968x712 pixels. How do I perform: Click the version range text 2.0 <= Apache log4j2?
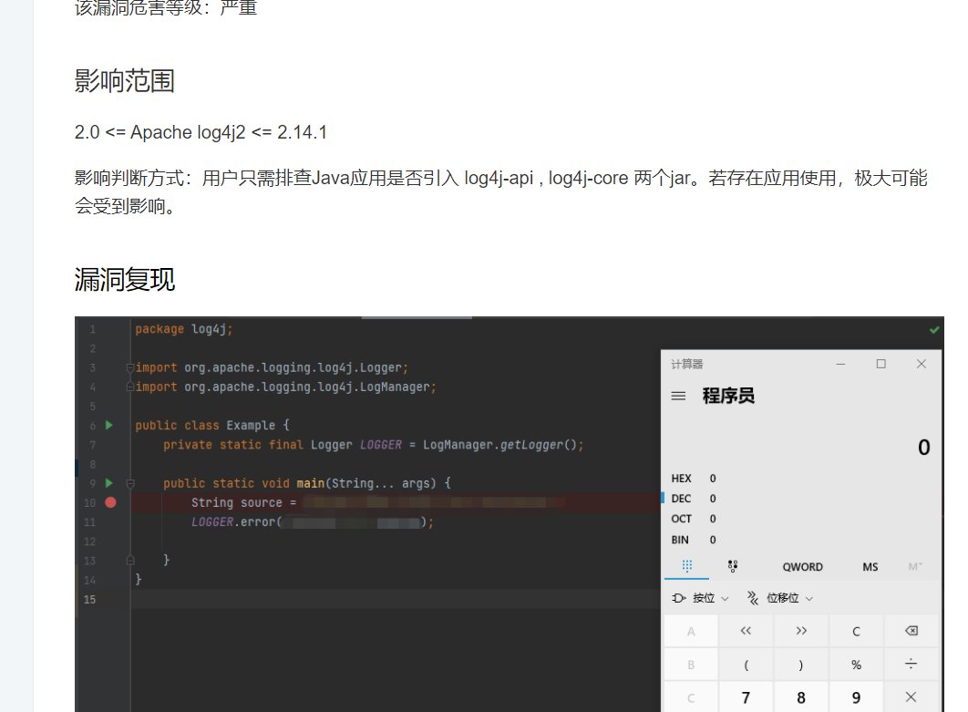click(x=201, y=132)
